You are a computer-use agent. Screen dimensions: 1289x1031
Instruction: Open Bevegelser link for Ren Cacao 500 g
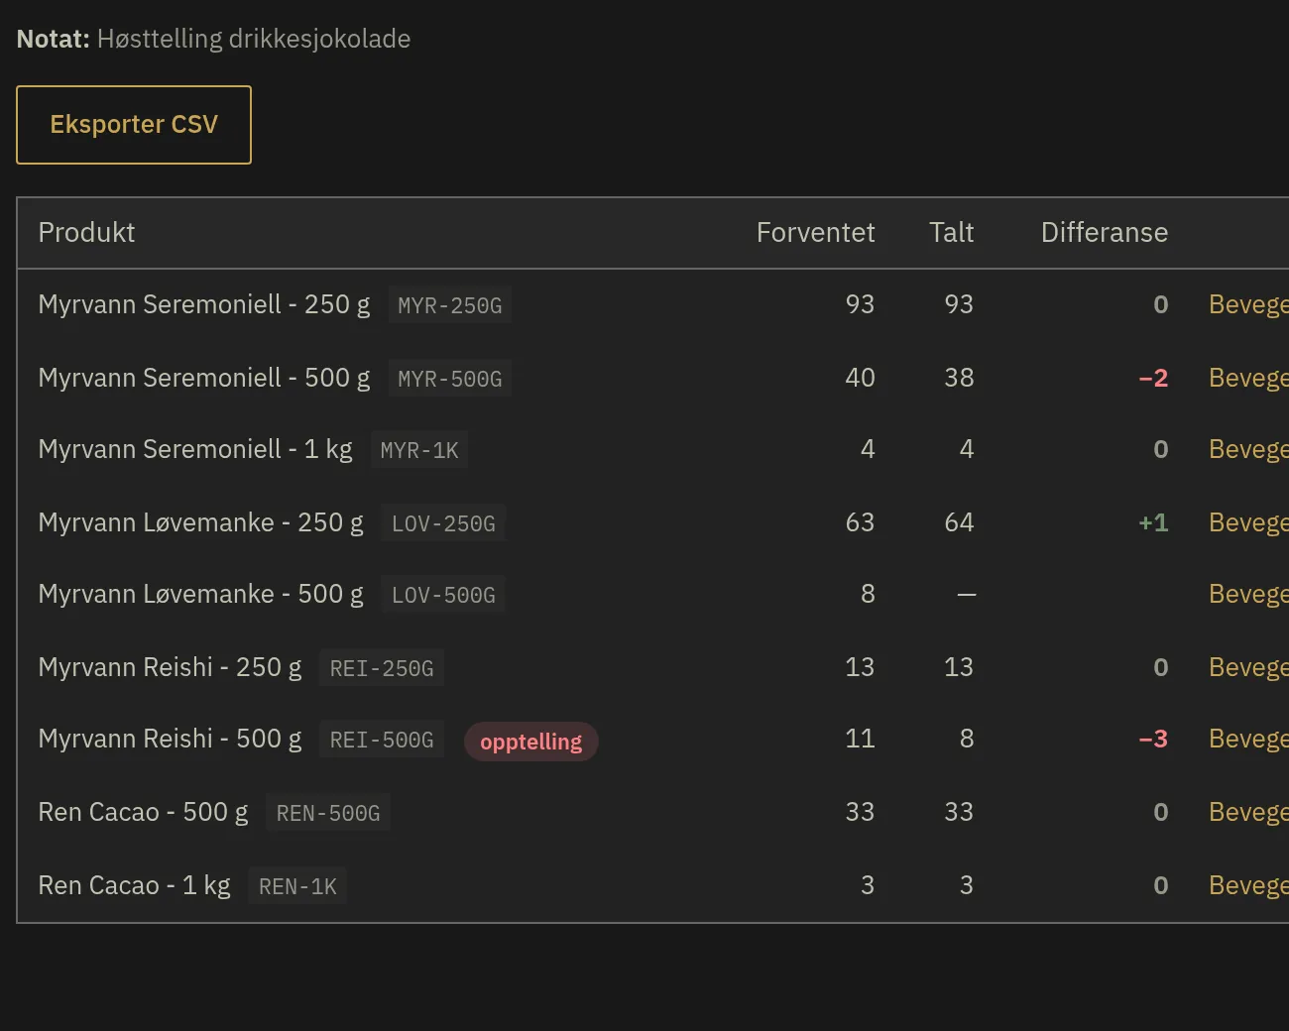[1248, 812]
